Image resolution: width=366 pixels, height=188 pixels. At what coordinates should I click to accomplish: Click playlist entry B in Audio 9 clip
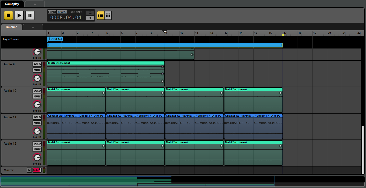[163, 74]
